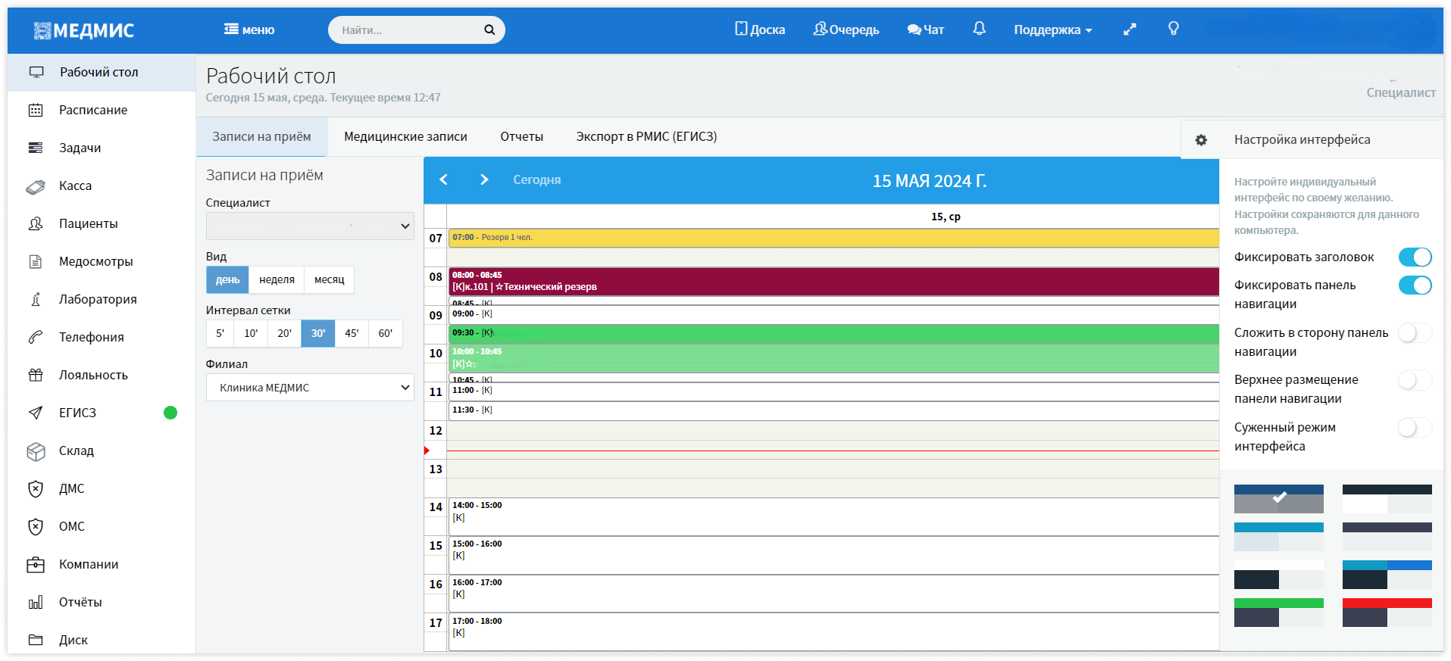Screen dimensions: 1451x661
Task: Set grid interval to 45'
Action: [352, 333]
